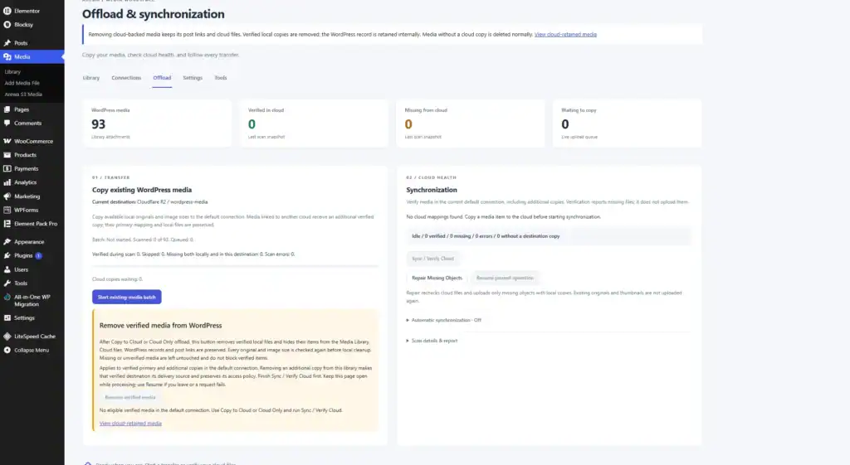
Task: Click the Plugins update count badge
Action: pos(39,255)
